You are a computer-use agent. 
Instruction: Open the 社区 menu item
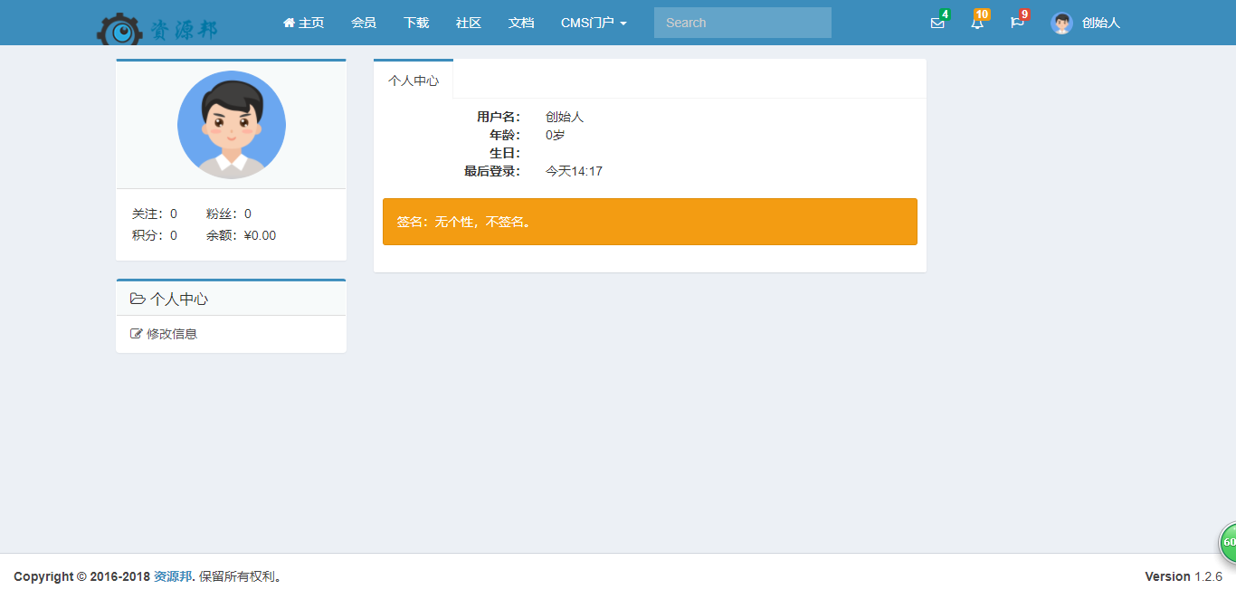(x=469, y=23)
